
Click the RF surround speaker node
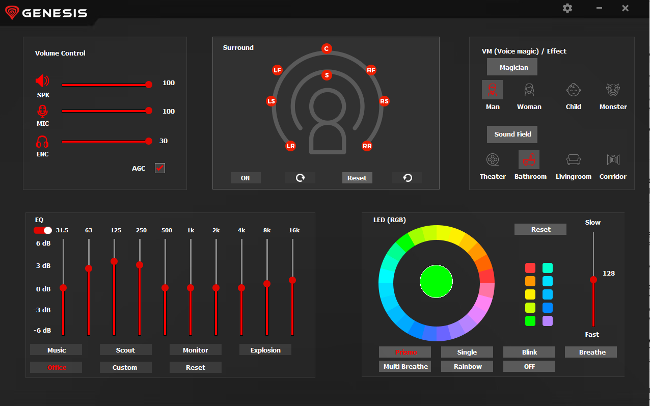click(371, 70)
